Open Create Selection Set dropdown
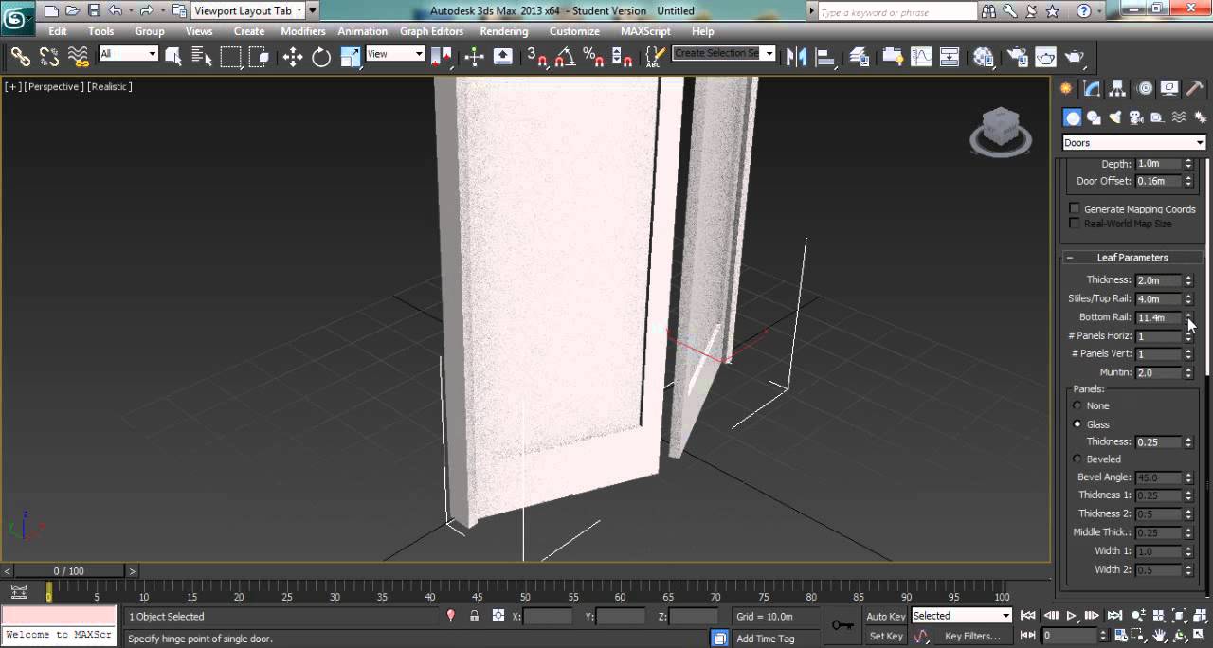The width and height of the screenshot is (1213, 648). pos(724,53)
